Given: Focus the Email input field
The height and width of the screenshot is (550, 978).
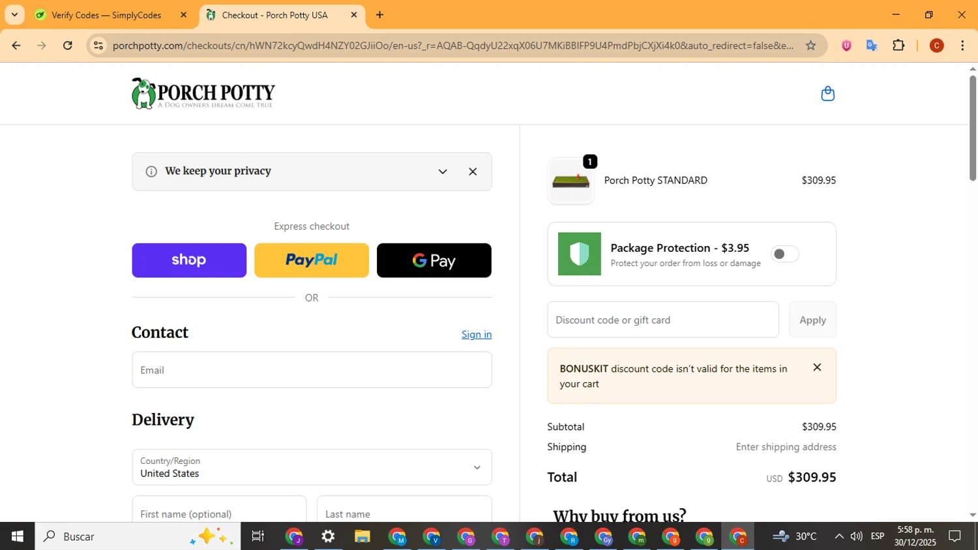Looking at the screenshot, I should coord(312,370).
